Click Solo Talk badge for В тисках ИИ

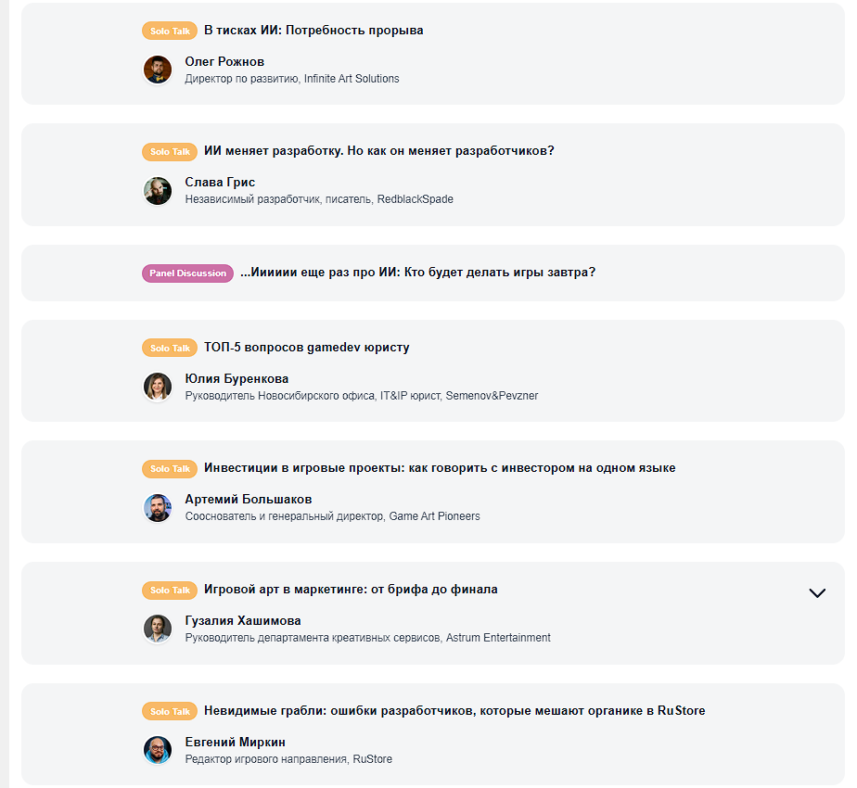tap(170, 32)
